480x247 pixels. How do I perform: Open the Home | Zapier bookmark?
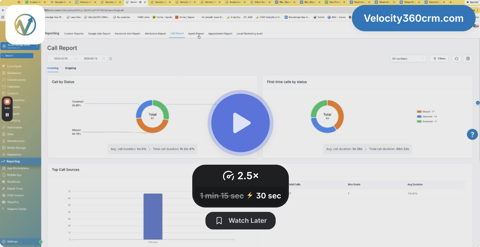pyautogui.click(x=185, y=17)
